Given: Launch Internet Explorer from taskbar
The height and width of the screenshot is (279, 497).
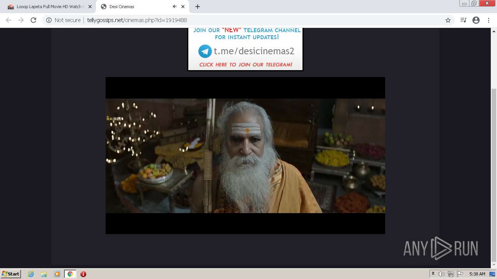Looking at the screenshot, I should (x=31, y=274).
